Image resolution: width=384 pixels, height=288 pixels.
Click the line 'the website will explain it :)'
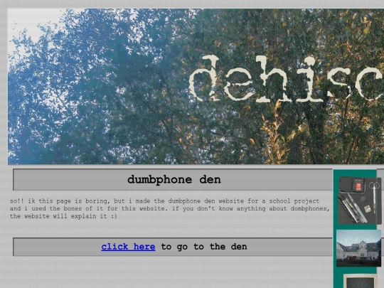pyautogui.click(x=63, y=216)
